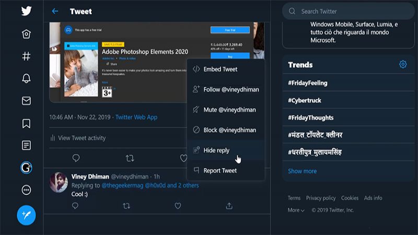
Task: Like the main tweet
Action: (183, 158)
